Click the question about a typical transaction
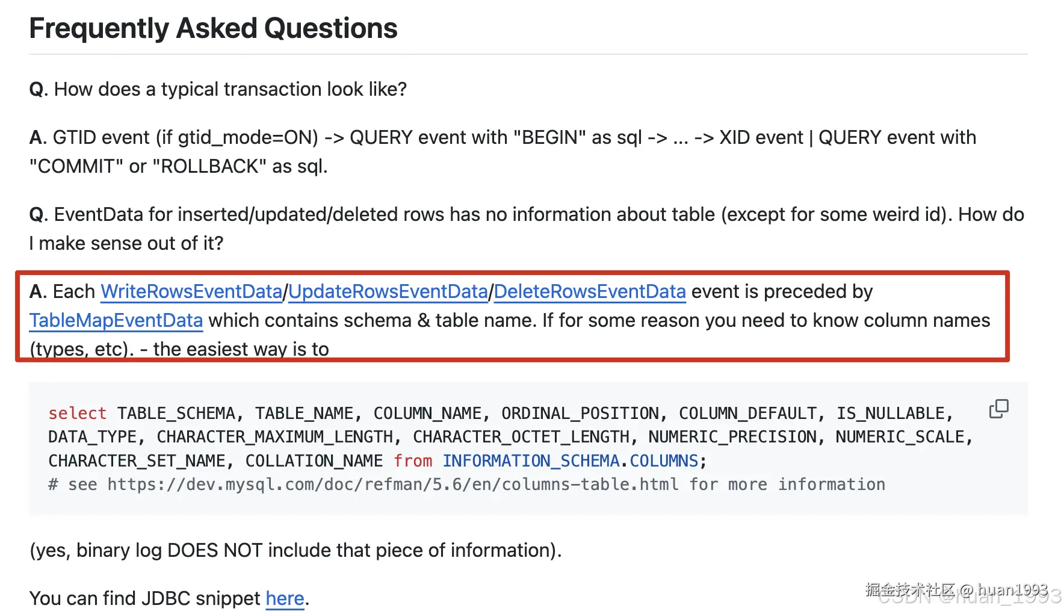This screenshot has width=1064, height=614. click(218, 90)
